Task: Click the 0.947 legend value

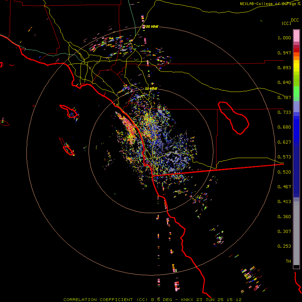Action: [x=284, y=53]
